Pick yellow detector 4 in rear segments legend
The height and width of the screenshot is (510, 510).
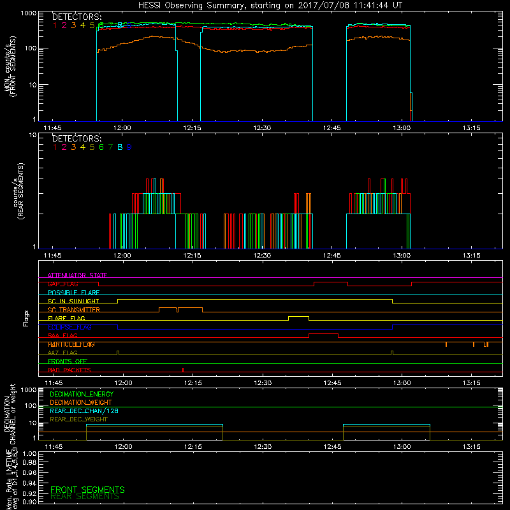(83, 147)
